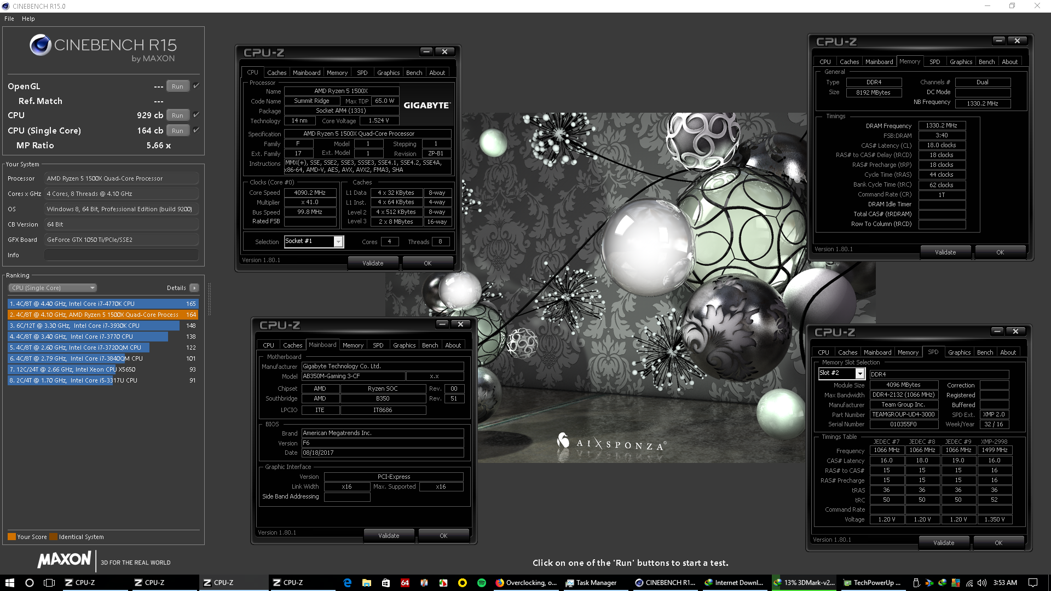Open Spotify from the taskbar
Image resolution: width=1051 pixels, height=591 pixels.
482,583
